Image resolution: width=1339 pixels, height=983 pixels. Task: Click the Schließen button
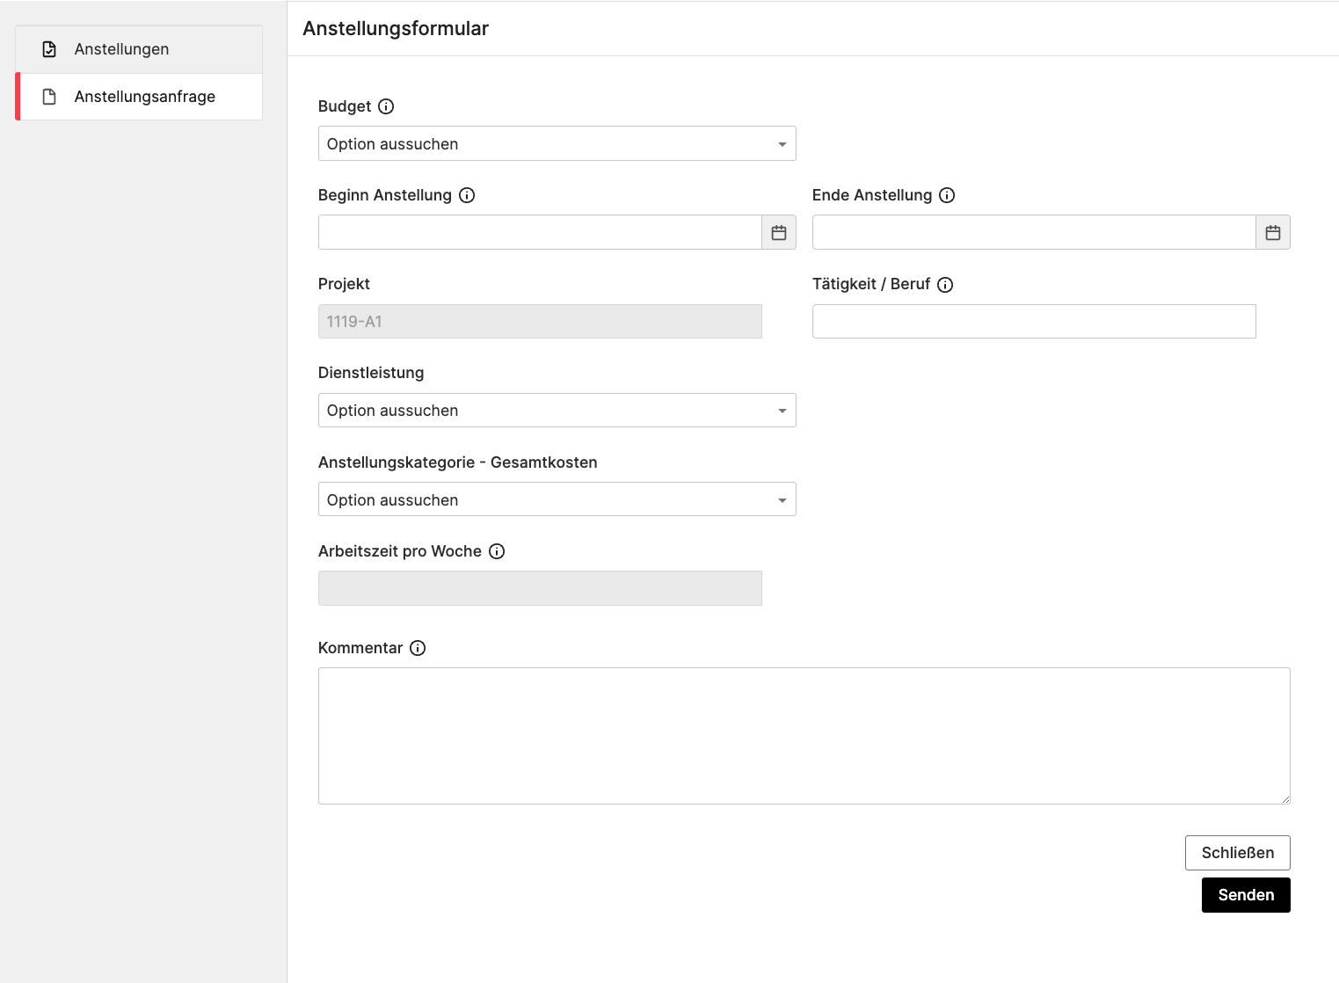point(1238,853)
